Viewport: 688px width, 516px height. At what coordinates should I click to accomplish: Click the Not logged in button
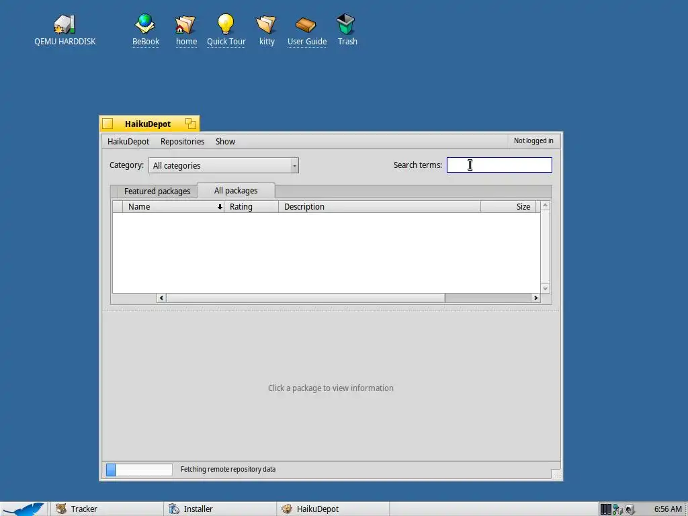[533, 141]
